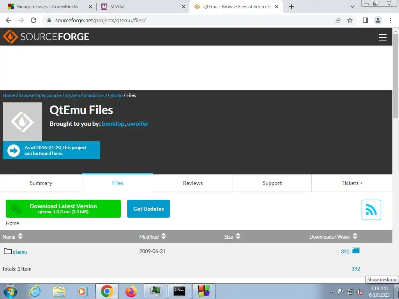399x299 pixels.
Task: Click the arrow icon in project-moved banner
Action: tap(14, 151)
